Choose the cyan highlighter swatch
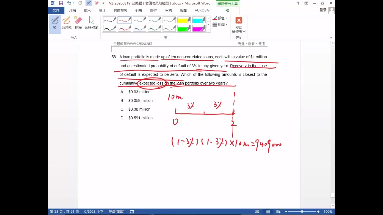 199,20
